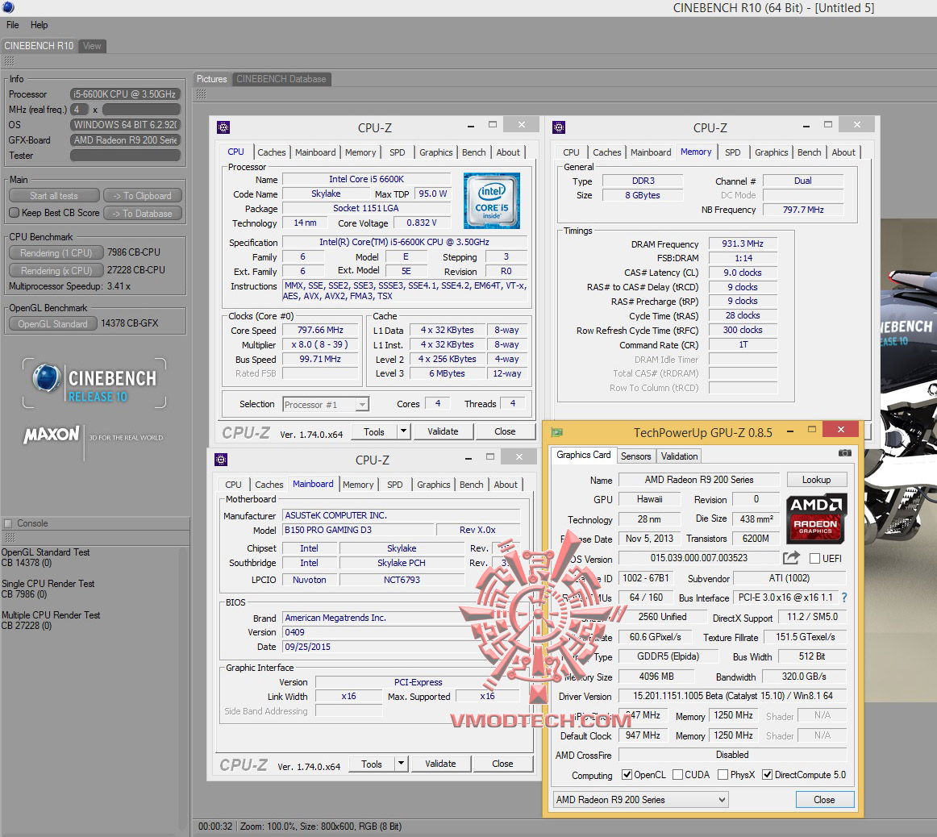Click the CPU-Z Memory window title icon
The image size is (937, 837).
coord(559,127)
